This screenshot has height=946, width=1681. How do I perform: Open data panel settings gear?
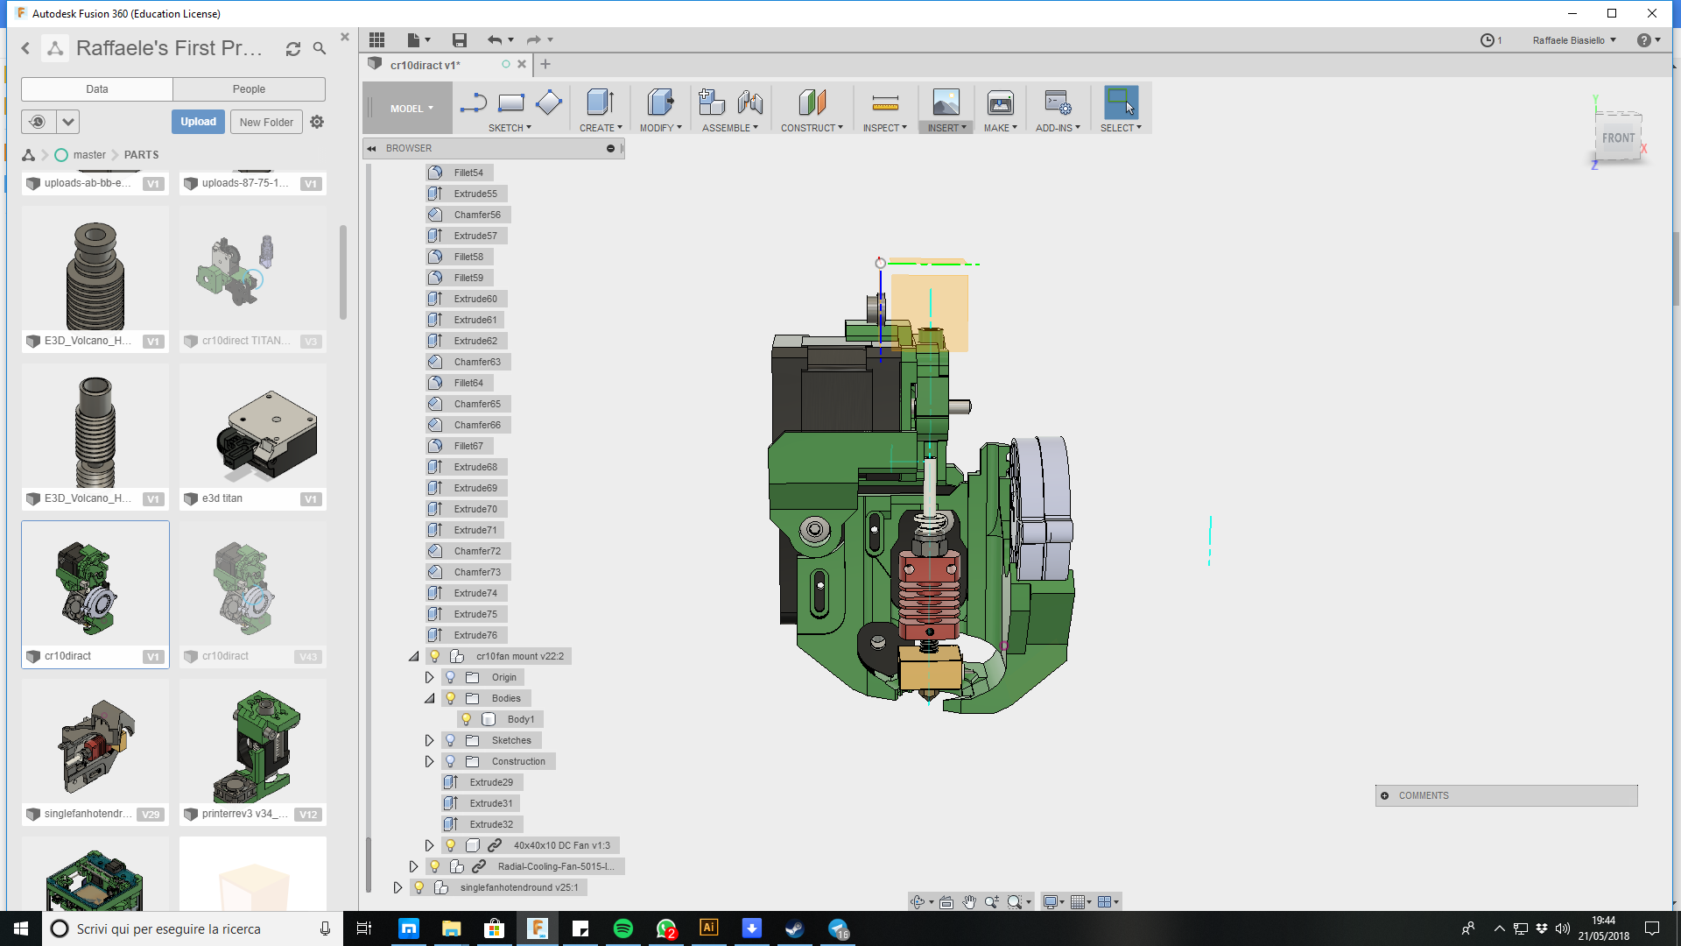point(317,122)
